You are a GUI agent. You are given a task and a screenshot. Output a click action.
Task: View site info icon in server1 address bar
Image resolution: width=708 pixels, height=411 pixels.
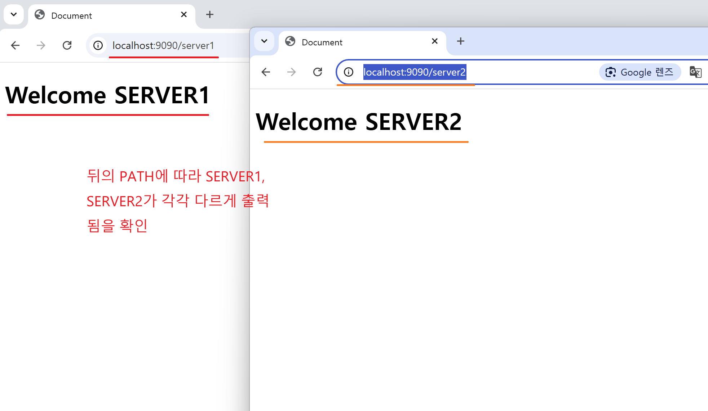point(98,45)
